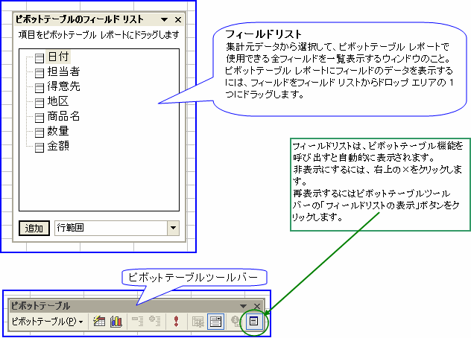Click the icon beside 得意先

click(x=39, y=88)
